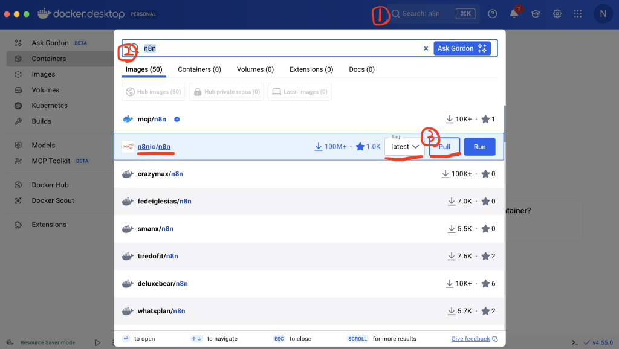Switch to the Containers results tab
Viewport: 619px width, 349px height.
pyautogui.click(x=199, y=69)
